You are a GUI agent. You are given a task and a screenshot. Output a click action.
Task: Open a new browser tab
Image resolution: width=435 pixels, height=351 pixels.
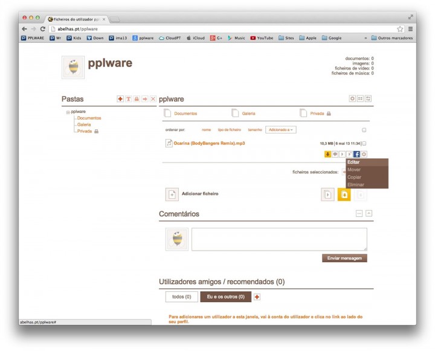click(115, 19)
